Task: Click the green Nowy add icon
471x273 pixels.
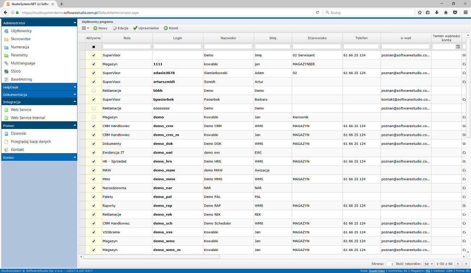Action: coord(95,28)
